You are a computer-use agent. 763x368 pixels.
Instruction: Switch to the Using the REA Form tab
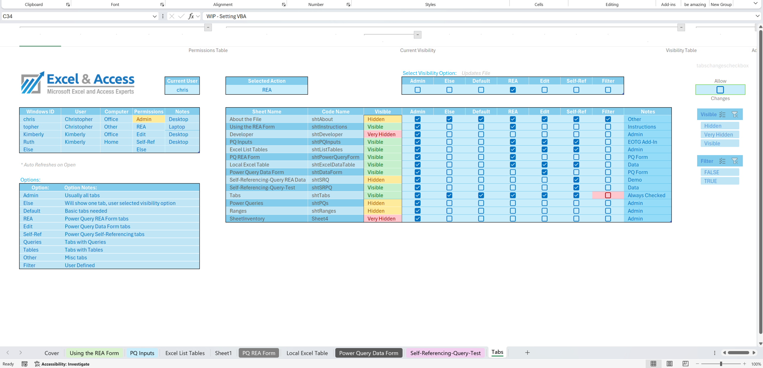[x=94, y=353]
